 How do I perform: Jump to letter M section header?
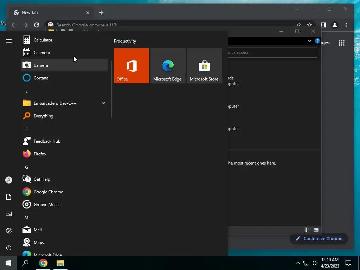coord(26,218)
